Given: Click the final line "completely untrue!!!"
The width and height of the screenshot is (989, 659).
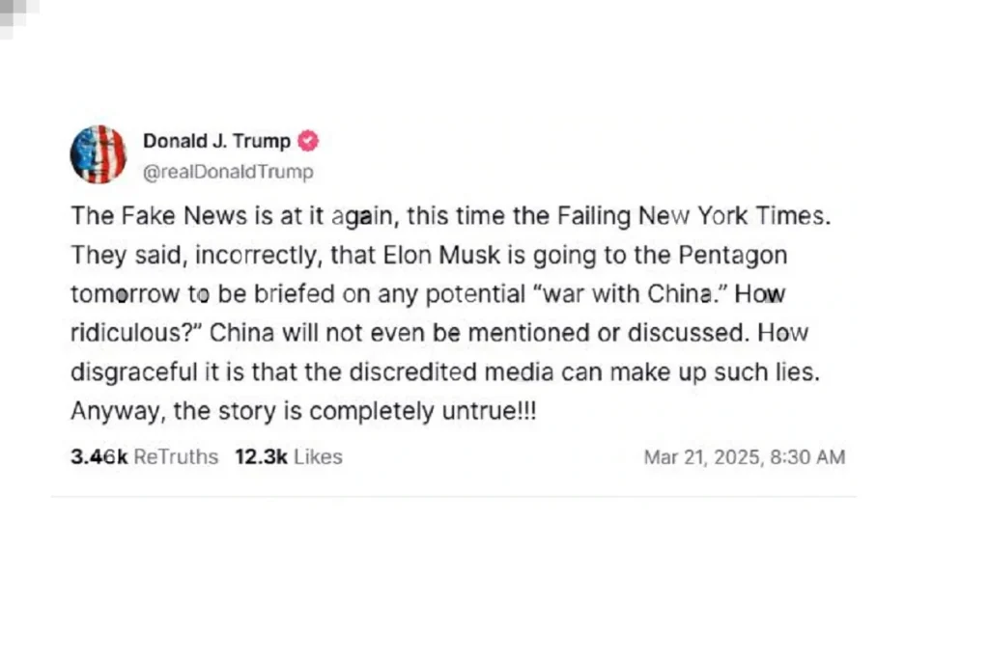Looking at the screenshot, I should [x=423, y=411].
